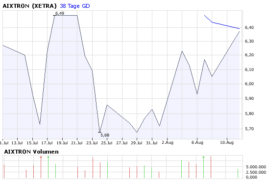267x181 pixels.
Task: Click the 2.500.000 volume axis label
Action: point(256,172)
